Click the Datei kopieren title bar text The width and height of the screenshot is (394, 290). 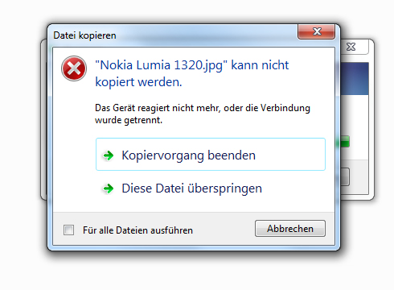click(x=84, y=35)
